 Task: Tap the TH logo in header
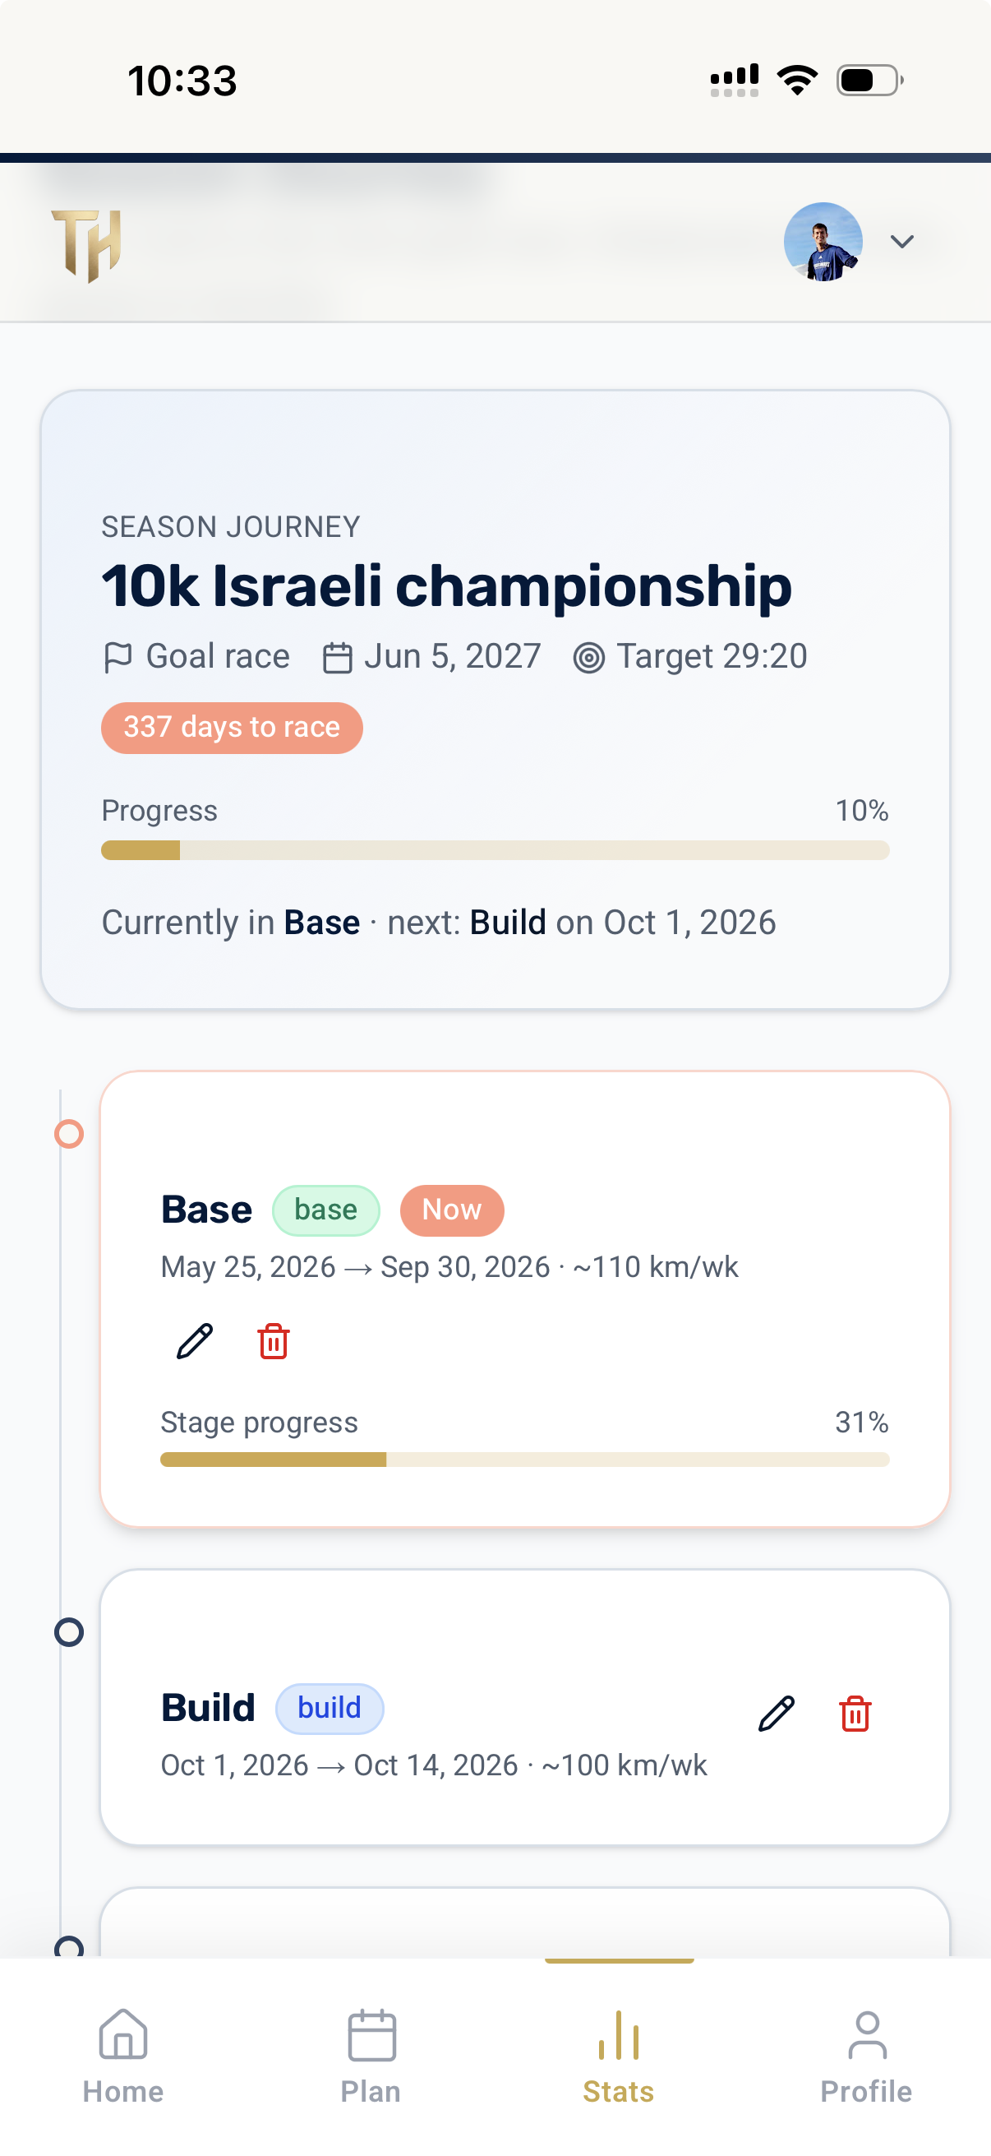tap(87, 245)
